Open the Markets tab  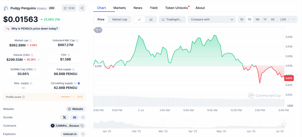[120, 8]
